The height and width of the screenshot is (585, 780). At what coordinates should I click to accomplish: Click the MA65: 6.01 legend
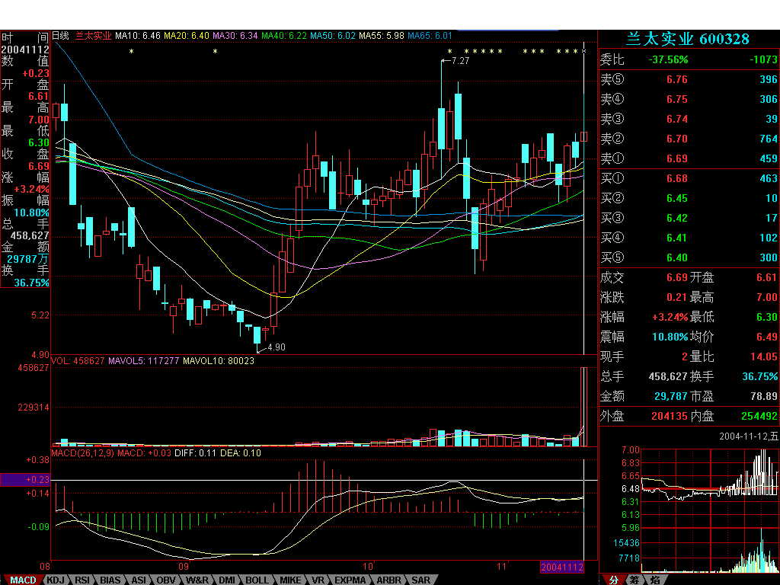(430, 36)
